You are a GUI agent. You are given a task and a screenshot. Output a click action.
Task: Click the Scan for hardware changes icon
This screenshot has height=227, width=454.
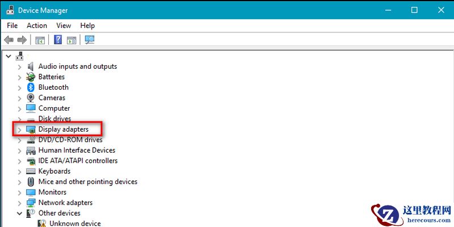pyautogui.click(x=90, y=40)
